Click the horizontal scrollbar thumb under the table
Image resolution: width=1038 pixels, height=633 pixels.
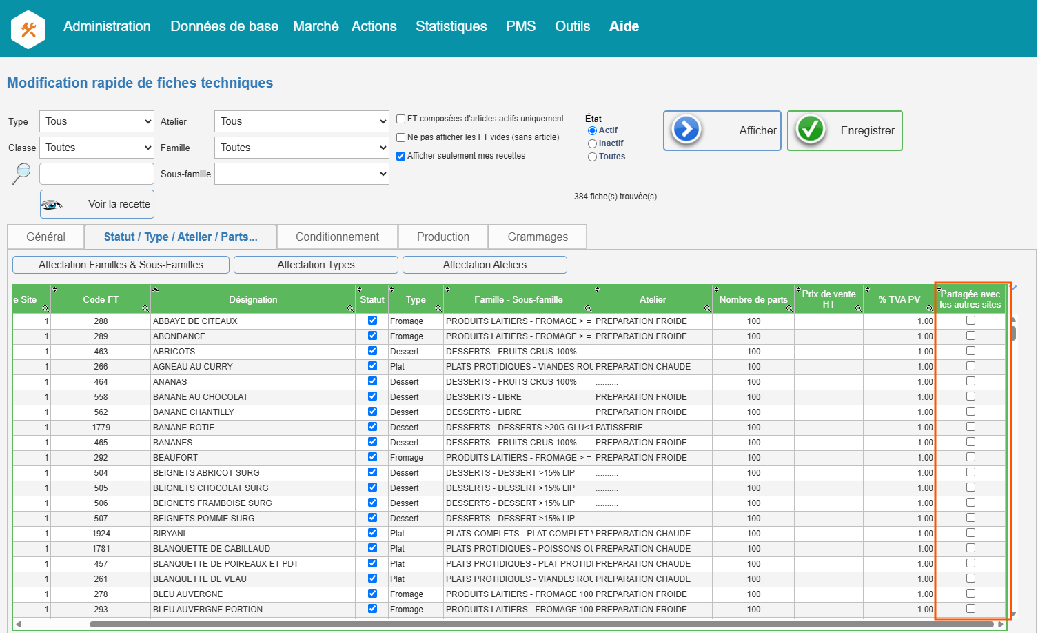pos(541,625)
